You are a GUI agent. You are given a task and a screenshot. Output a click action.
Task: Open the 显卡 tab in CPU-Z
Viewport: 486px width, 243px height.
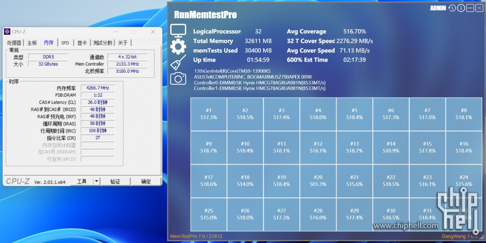point(82,43)
